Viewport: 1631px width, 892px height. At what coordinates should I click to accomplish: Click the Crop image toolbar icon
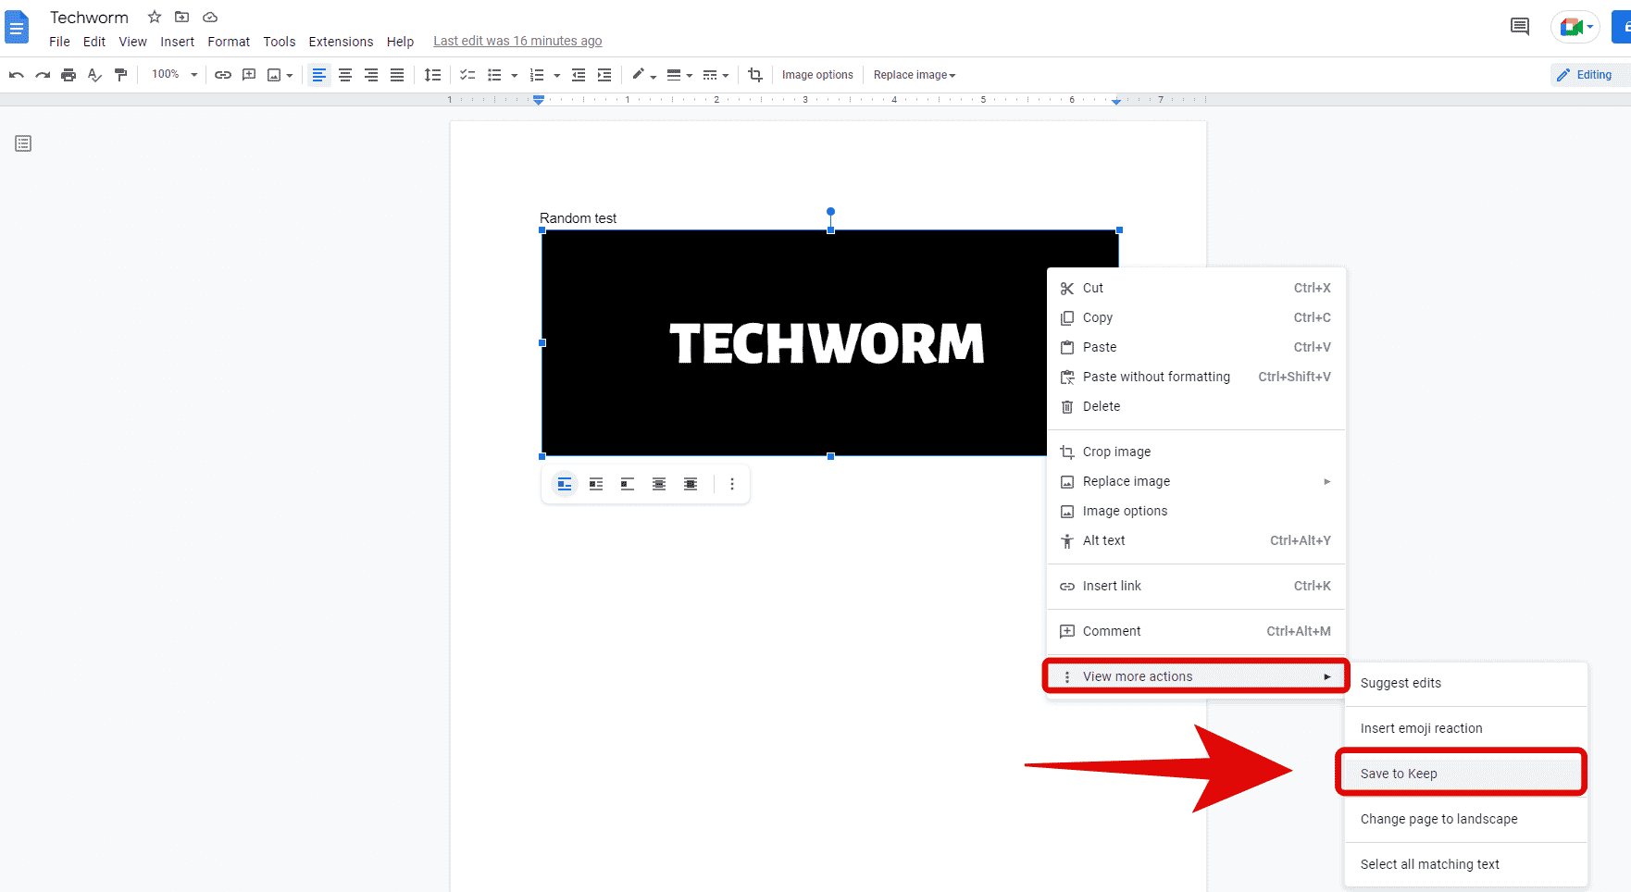point(755,75)
